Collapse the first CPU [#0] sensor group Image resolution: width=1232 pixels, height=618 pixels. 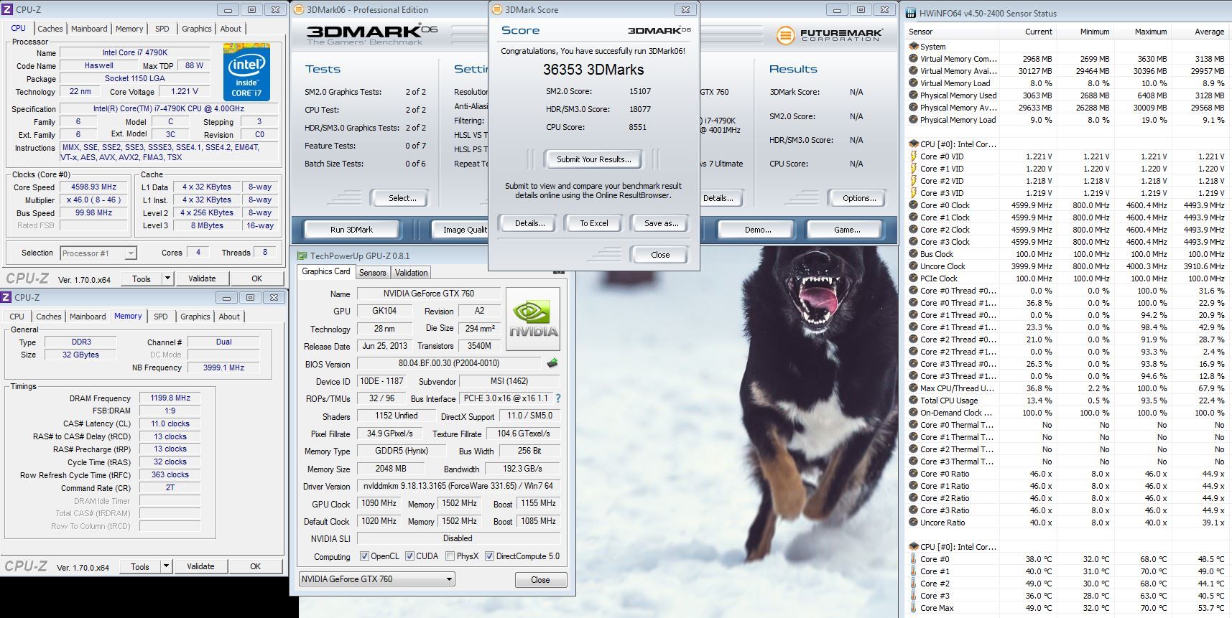(914, 144)
